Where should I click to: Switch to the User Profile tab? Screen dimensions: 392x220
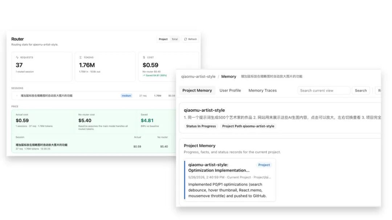tap(230, 90)
